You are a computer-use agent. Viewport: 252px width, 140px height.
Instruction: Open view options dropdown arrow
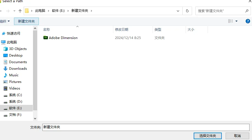(x=236, y=21)
